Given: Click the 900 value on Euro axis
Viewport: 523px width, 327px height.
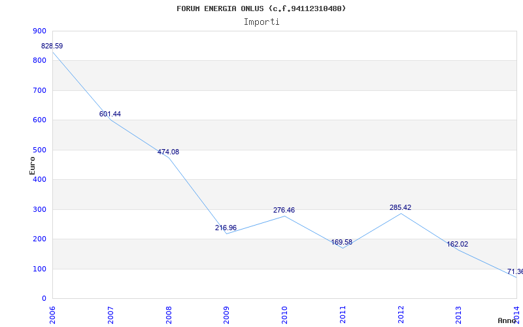Looking at the screenshot, I should pyautogui.click(x=39, y=31).
